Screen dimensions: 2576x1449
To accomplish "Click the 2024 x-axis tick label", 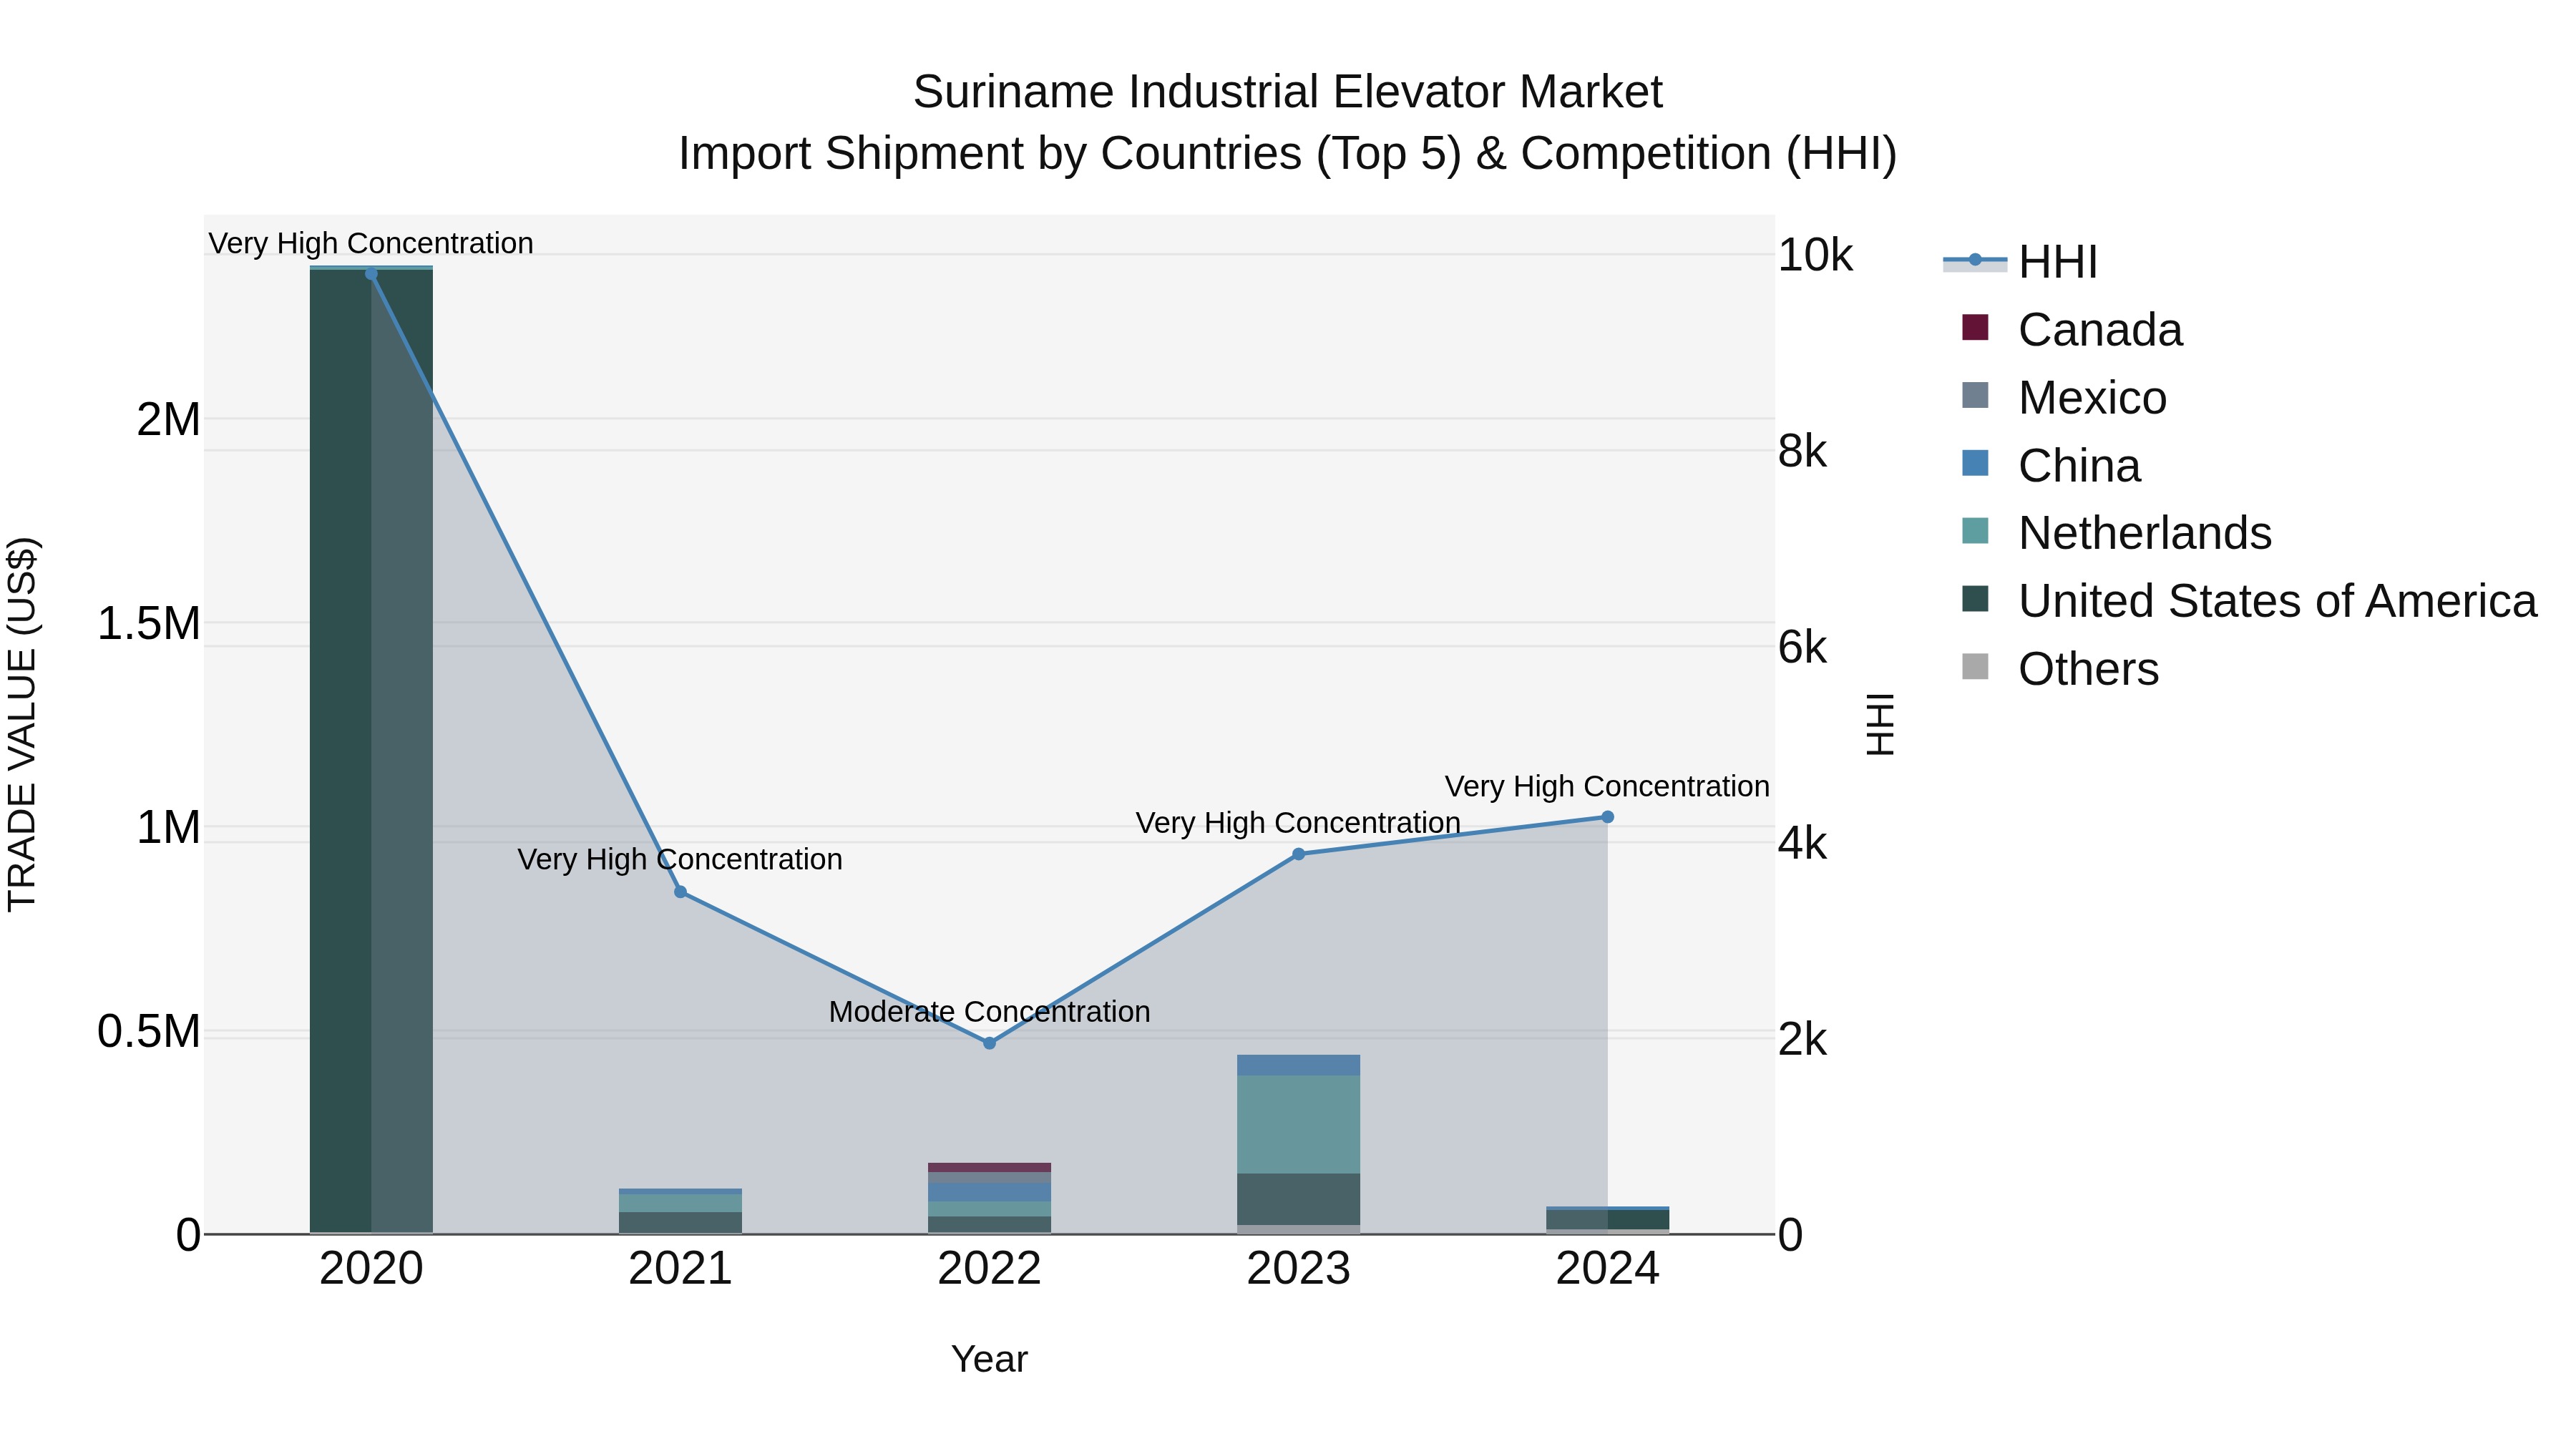I will pyautogui.click(x=1607, y=1269).
